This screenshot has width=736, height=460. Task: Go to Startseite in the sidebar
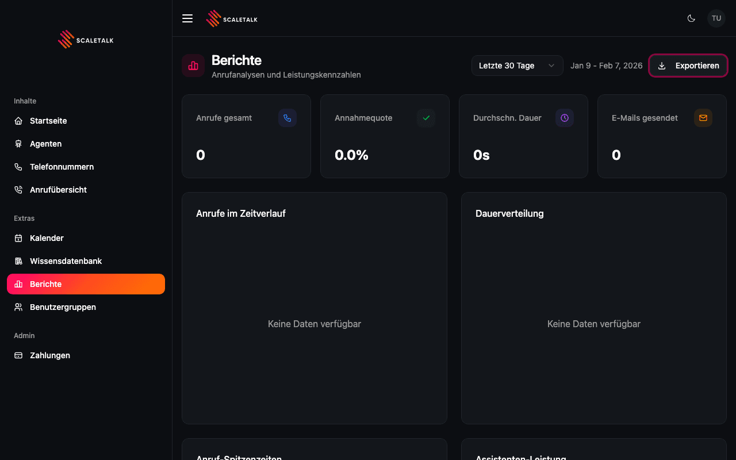tap(86, 121)
